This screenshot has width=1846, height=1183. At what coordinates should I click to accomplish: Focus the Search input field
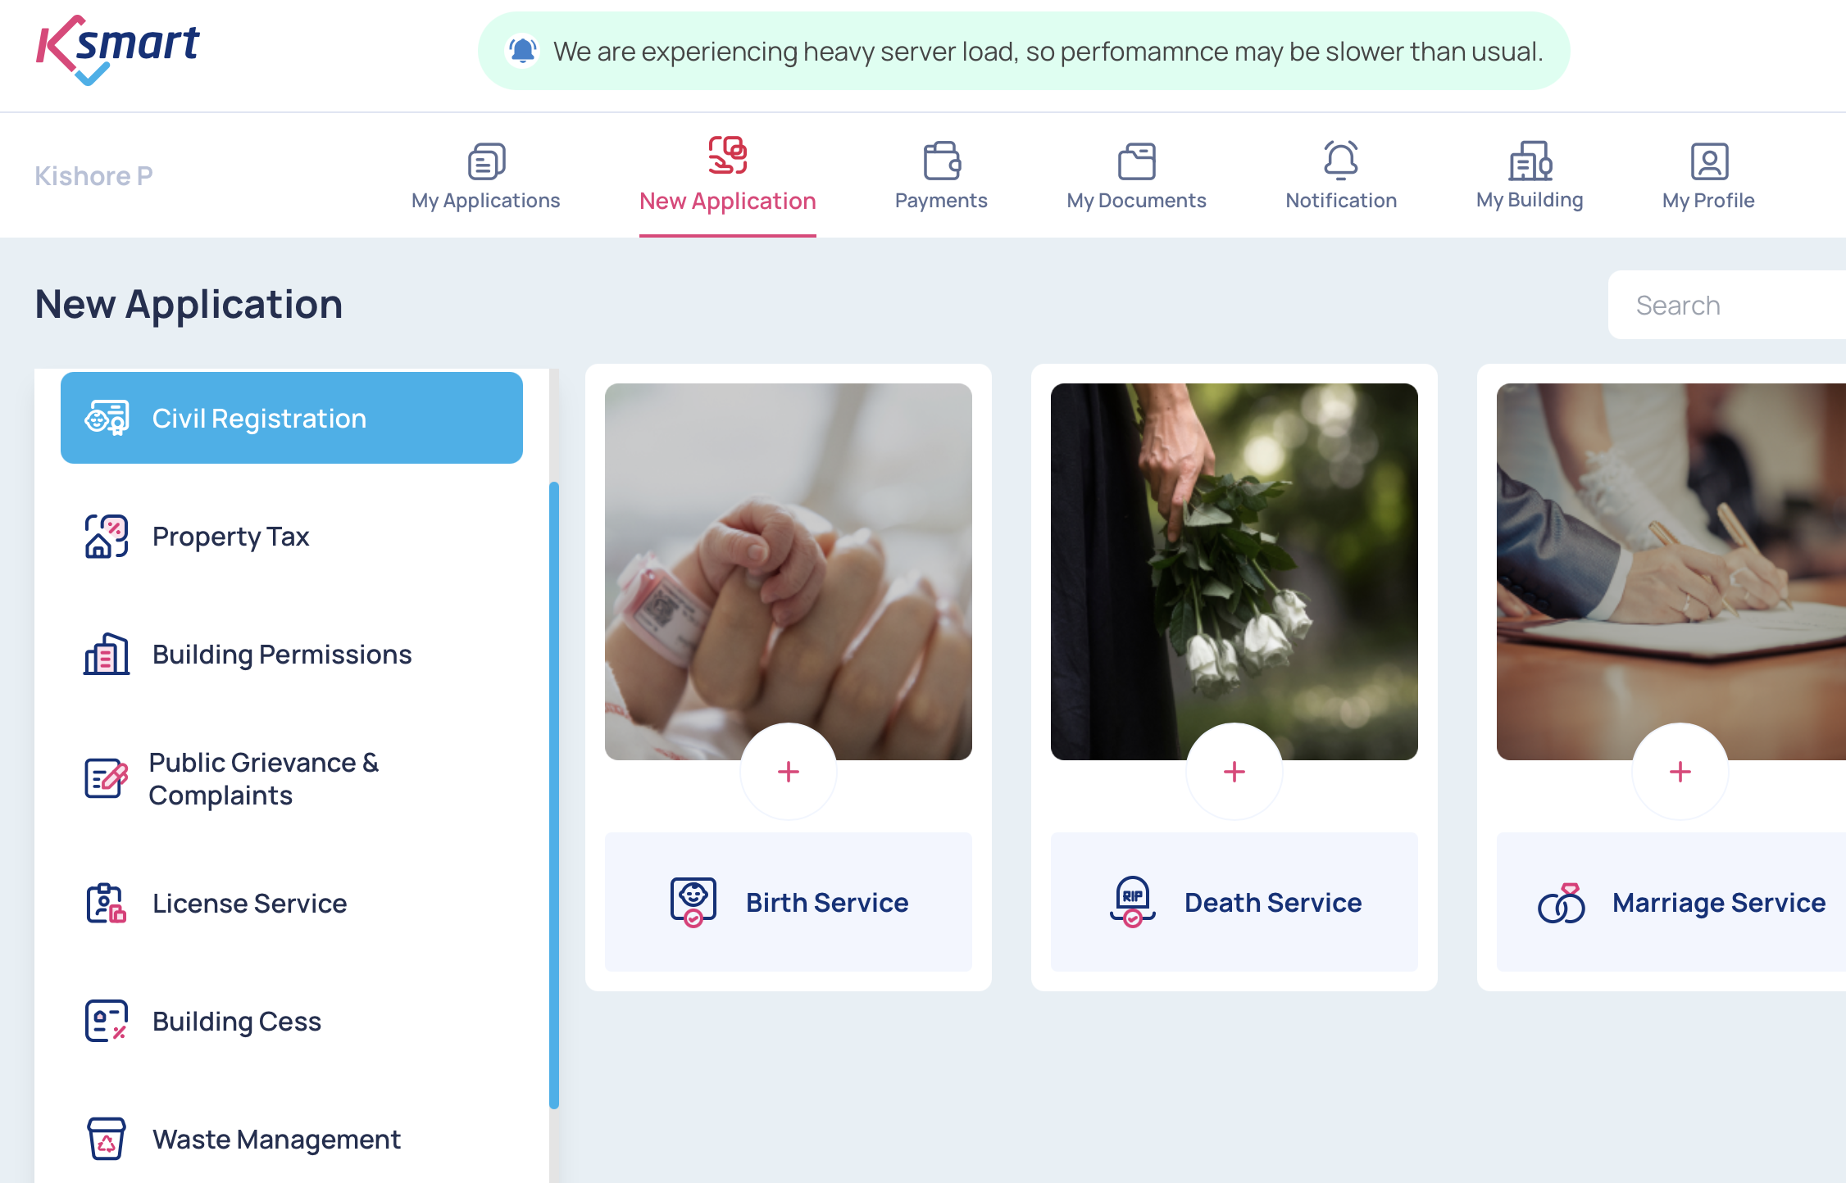1727,305
